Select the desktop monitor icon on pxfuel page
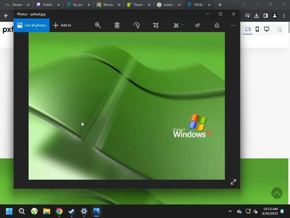The image size is (290, 218). pos(266,29)
